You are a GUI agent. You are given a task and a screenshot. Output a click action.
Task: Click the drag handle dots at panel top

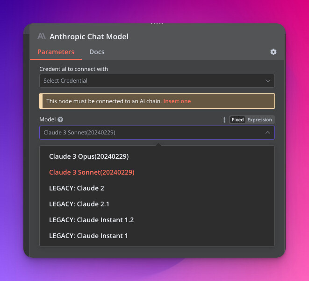tap(157, 24)
